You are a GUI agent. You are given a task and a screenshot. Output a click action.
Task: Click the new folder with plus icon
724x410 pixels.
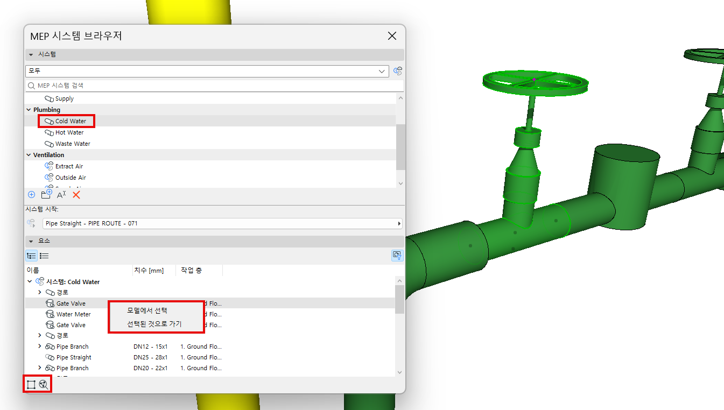pyautogui.click(x=47, y=194)
